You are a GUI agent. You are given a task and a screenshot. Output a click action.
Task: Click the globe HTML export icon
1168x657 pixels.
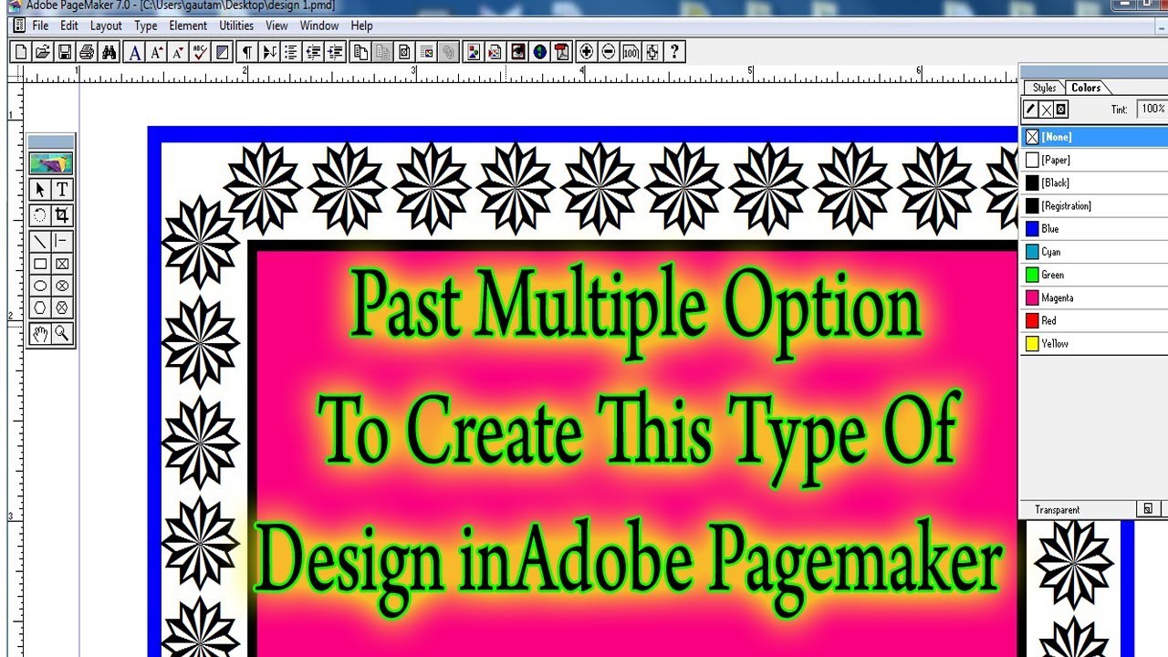[540, 52]
